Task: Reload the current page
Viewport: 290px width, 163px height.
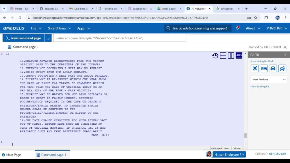Action: point(20,18)
